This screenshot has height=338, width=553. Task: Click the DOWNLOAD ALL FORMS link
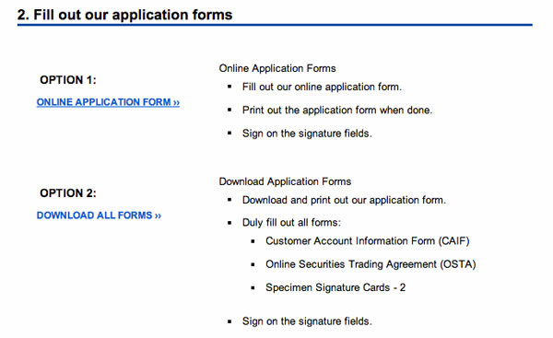(x=99, y=216)
